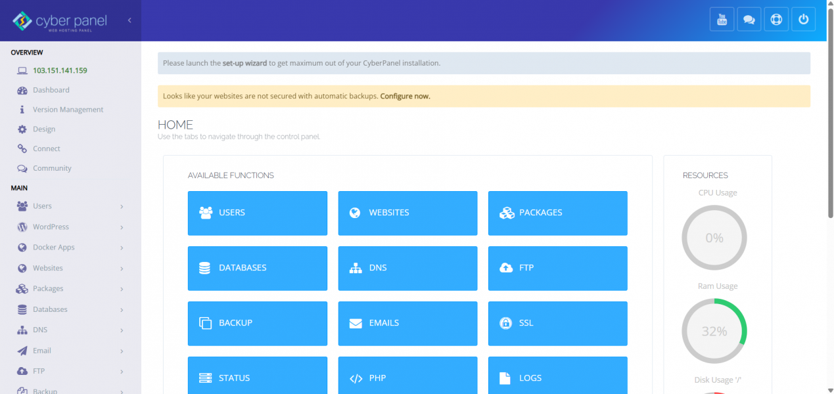Open the BACKUP function tile
Screen dimensions: 834x394
tap(258, 323)
